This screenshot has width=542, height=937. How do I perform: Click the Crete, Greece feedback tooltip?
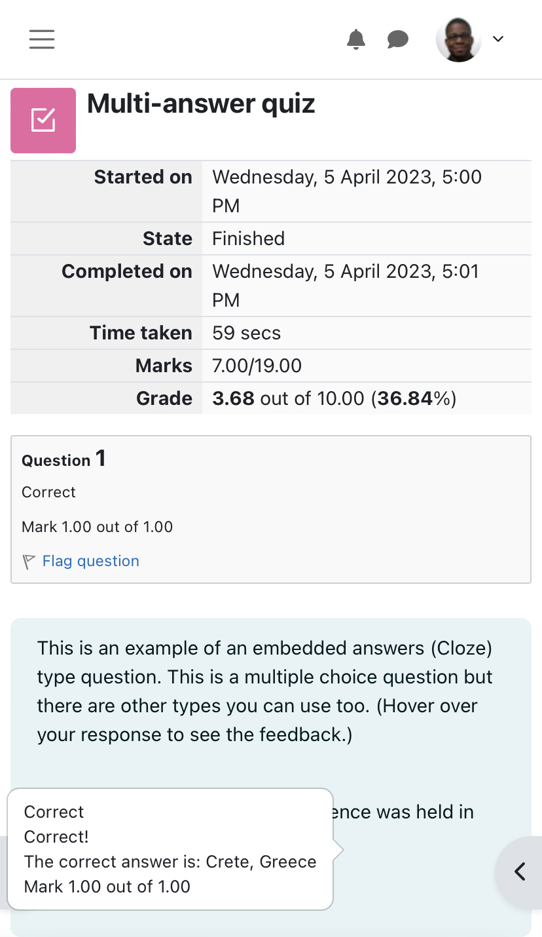pyautogui.click(x=170, y=849)
